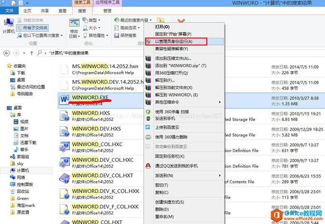Image resolution: width=325 pixels, height=224 pixels.
Task: Open 最近的搜索内容 dropdown
Action: click(133, 20)
